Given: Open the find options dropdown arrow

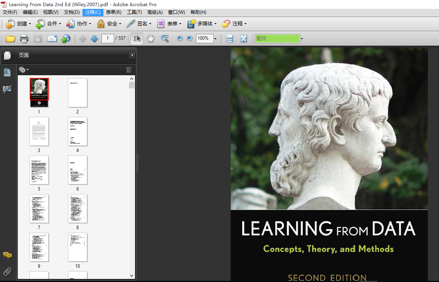Looking at the screenshot, I should pos(302,39).
